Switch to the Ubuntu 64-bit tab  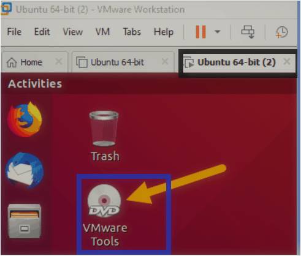pos(123,62)
